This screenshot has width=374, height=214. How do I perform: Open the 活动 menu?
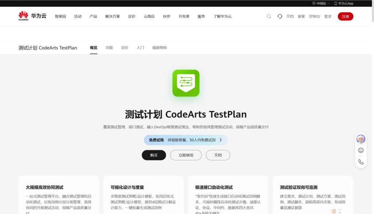coord(78,16)
